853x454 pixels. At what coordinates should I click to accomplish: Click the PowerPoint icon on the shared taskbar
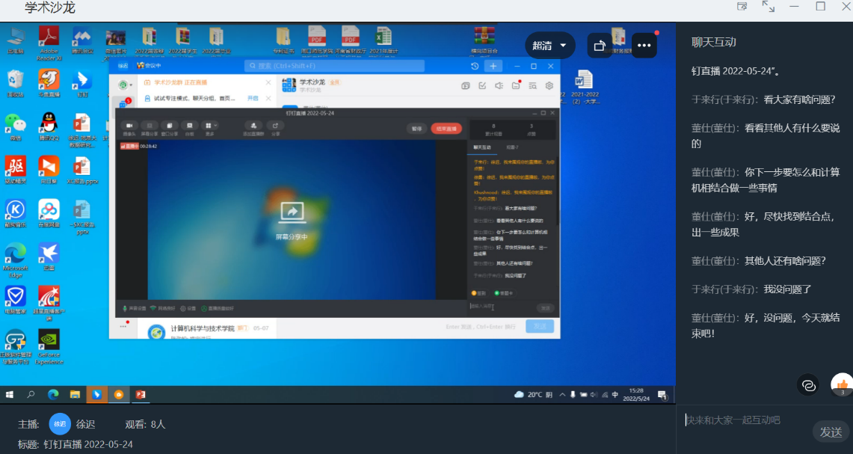pyautogui.click(x=141, y=395)
